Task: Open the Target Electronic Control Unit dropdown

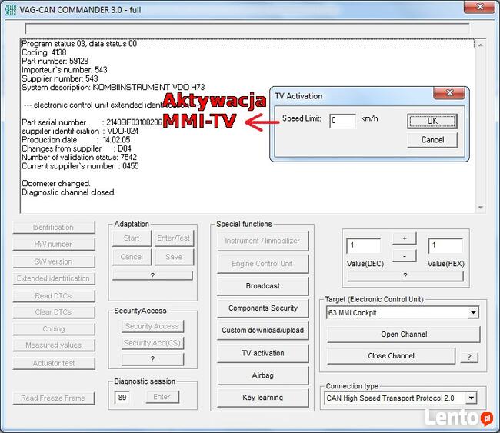Action: (x=473, y=313)
